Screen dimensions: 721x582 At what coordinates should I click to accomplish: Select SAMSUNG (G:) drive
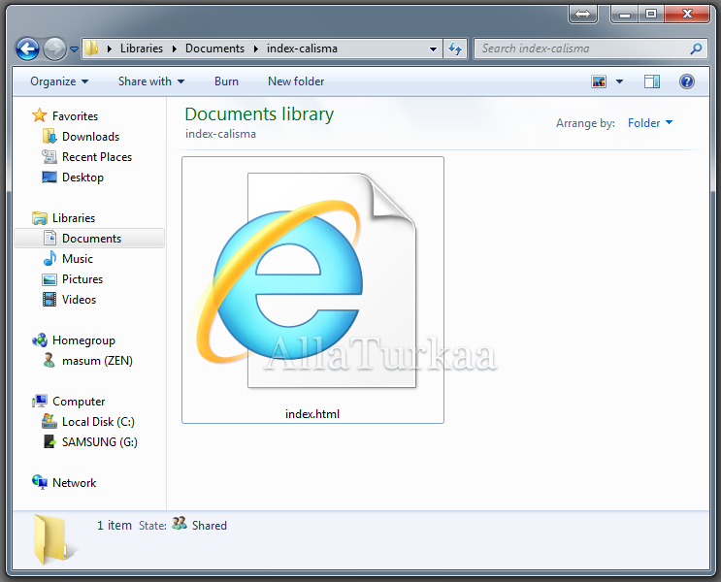99,442
